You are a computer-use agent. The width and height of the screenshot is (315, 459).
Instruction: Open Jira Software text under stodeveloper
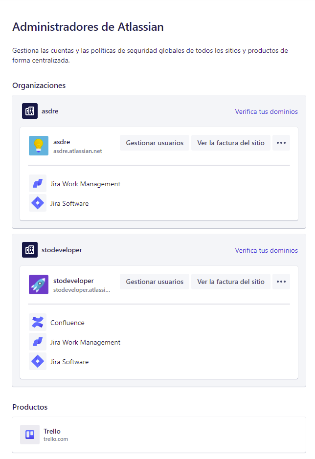(x=69, y=362)
